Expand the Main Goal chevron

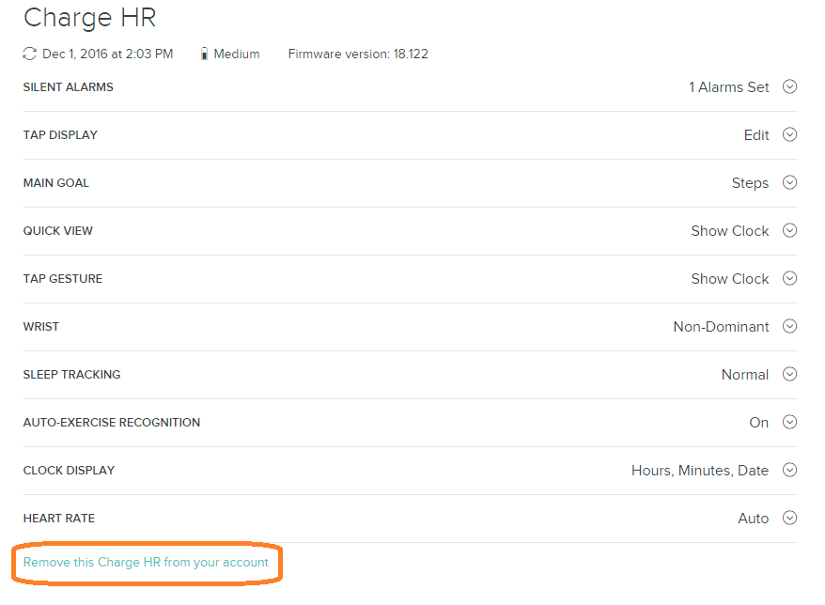pyautogui.click(x=789, y=182)
